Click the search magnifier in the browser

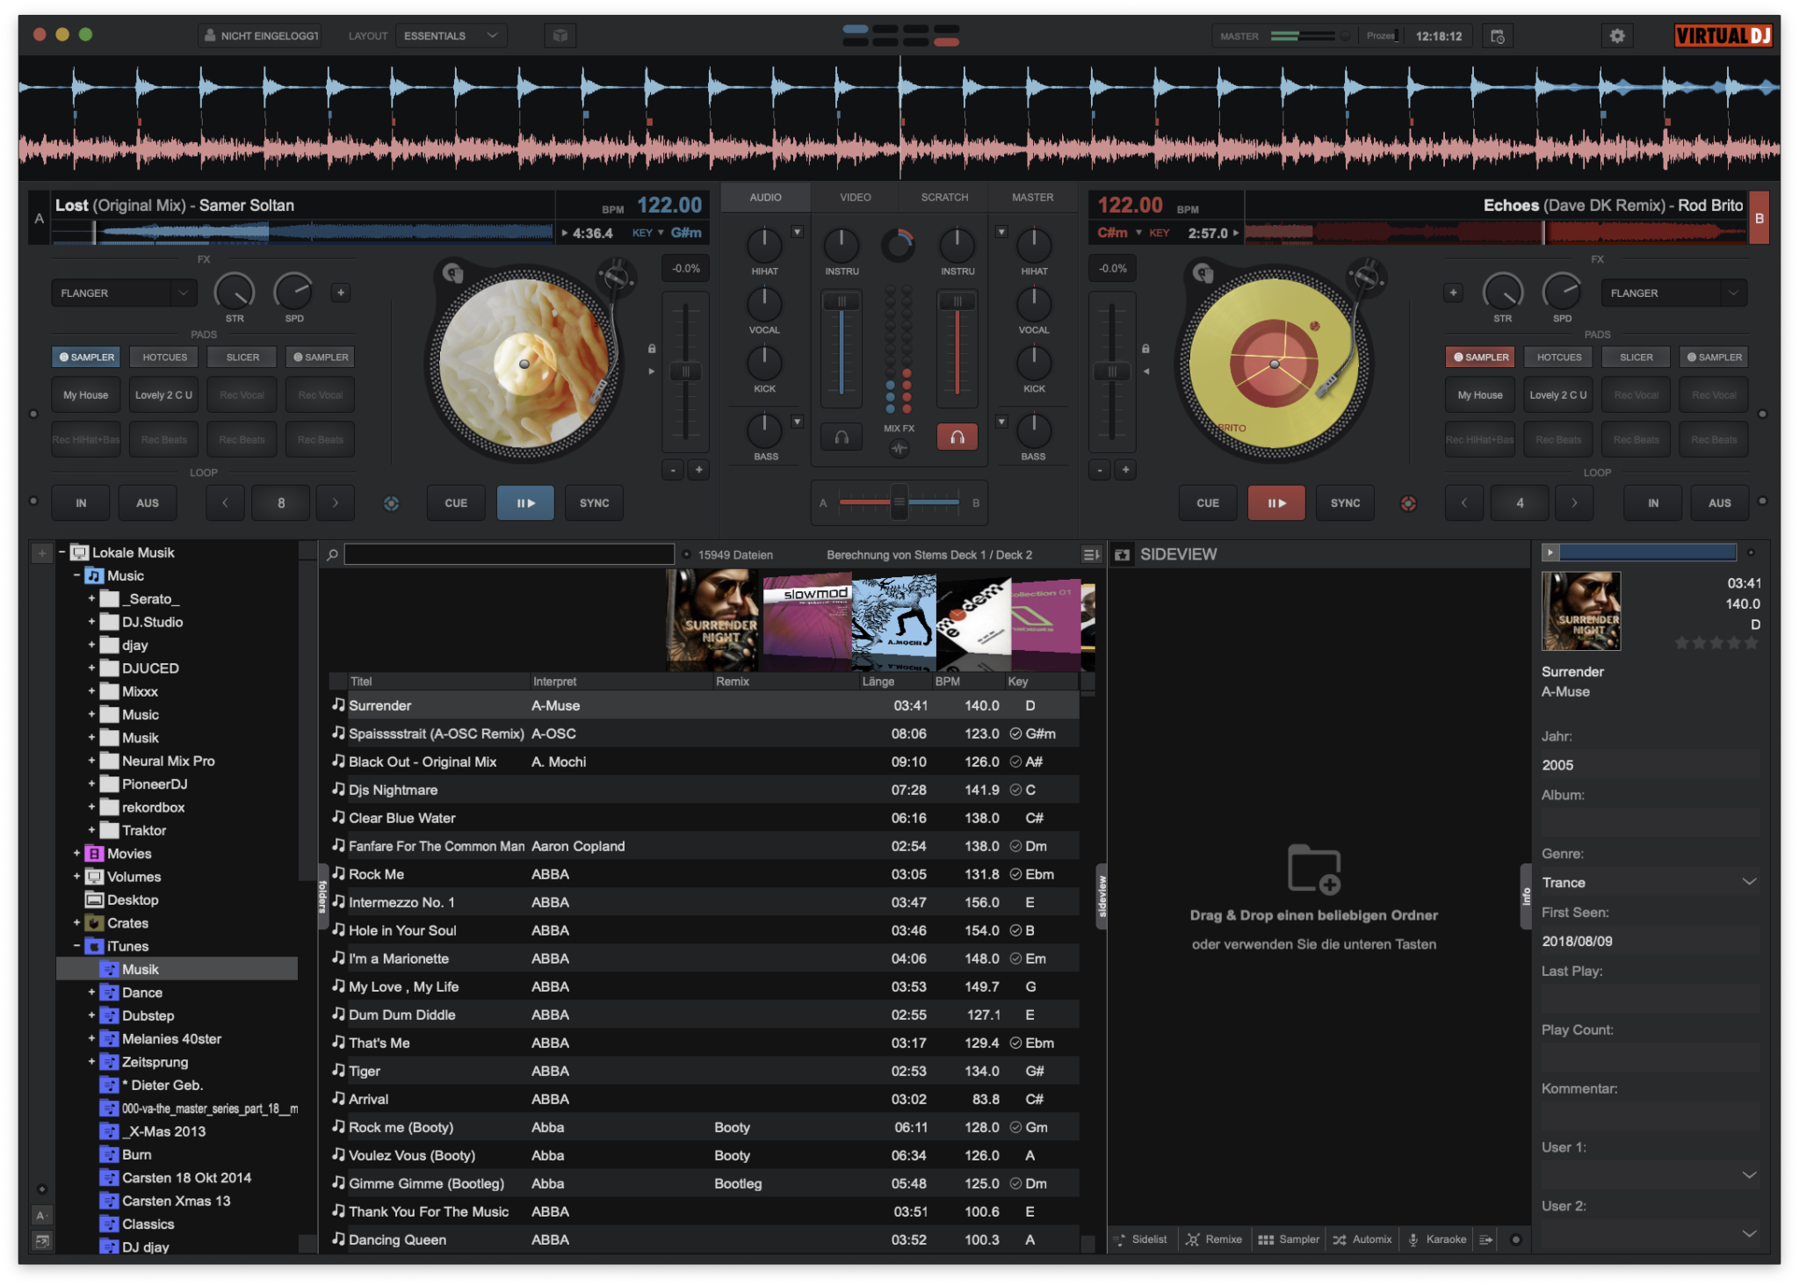click(x=332, y=554)
